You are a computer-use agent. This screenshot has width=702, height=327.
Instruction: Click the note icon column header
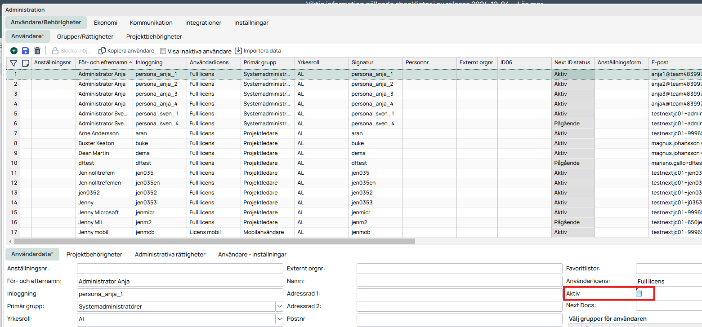pyautogui.click(x=26, y=63)
